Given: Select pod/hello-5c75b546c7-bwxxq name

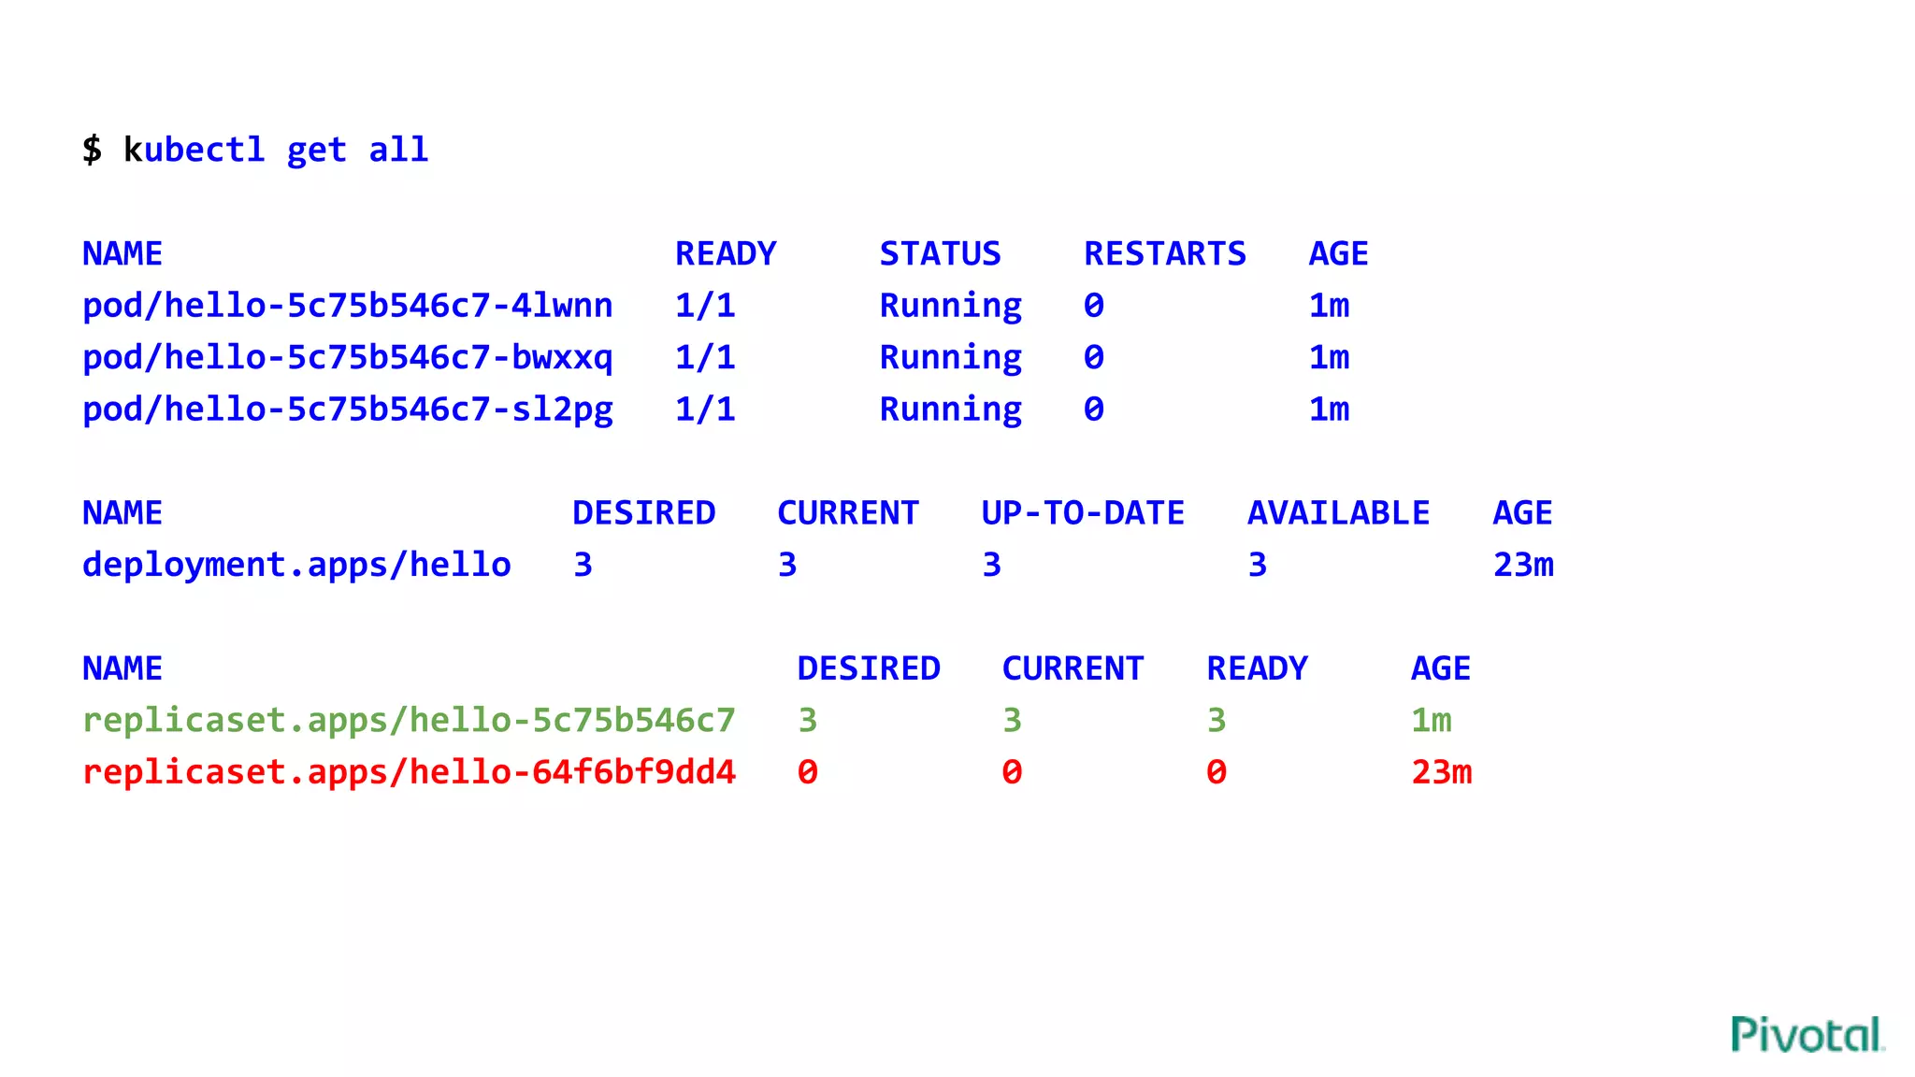Looking at the screenshot, I should (x=348, y=357).
